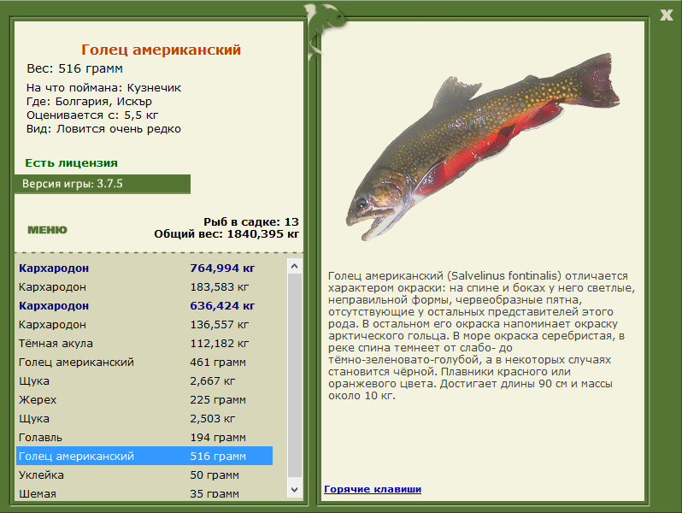Click the fish list scrollbar thumb
Image resolution: width=682 pixels, height=513 pixels.
click(x=295, y=374)
